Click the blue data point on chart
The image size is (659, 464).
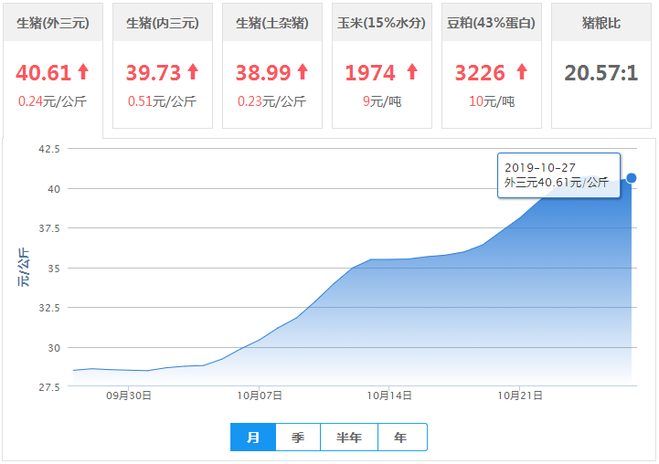632,177
